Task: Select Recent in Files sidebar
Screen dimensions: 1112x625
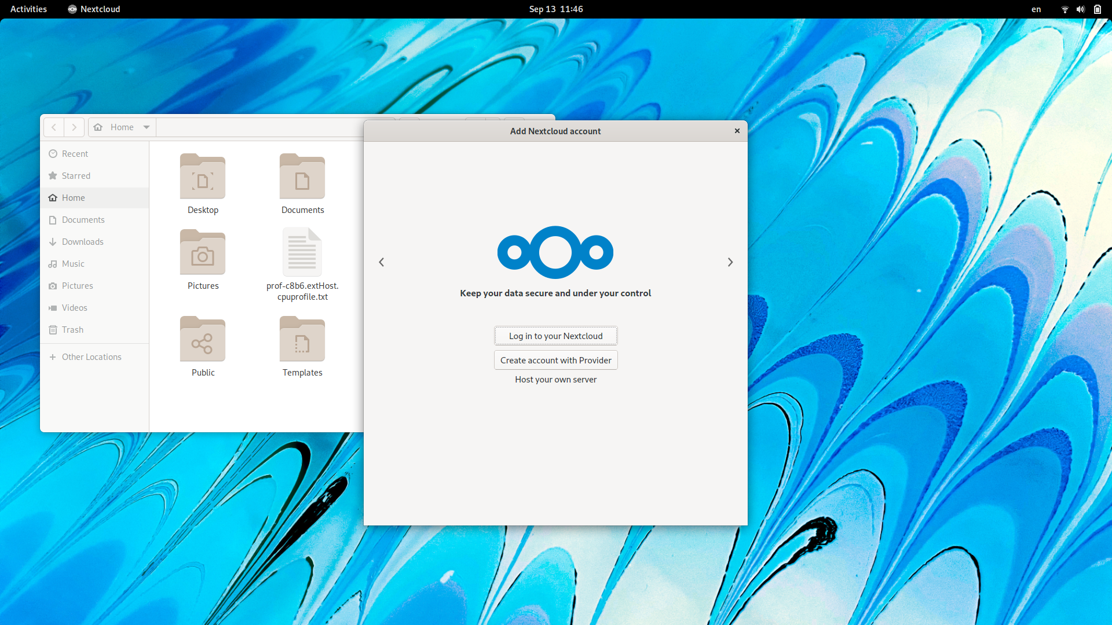Action: coord(95,154)
